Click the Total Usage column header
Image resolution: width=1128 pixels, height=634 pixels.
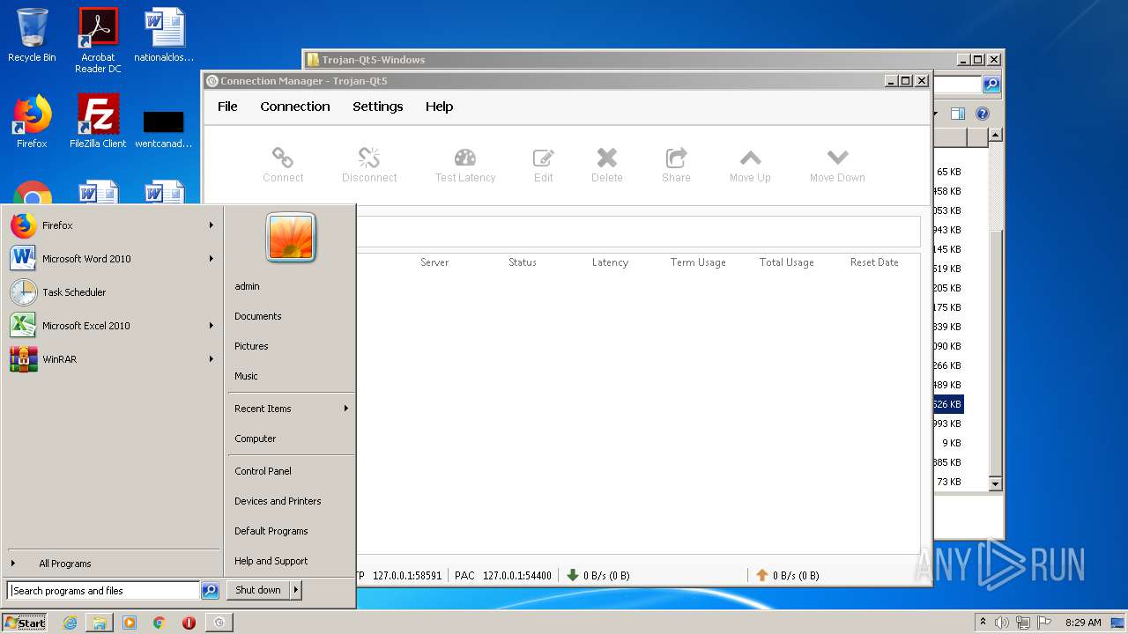(787, 262)
